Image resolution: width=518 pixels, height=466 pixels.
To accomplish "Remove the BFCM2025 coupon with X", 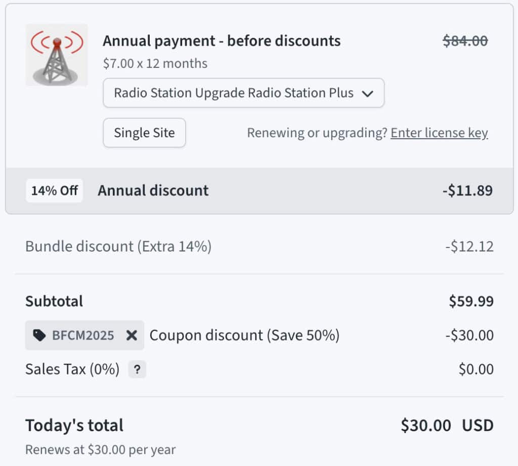I will point(132,335).
